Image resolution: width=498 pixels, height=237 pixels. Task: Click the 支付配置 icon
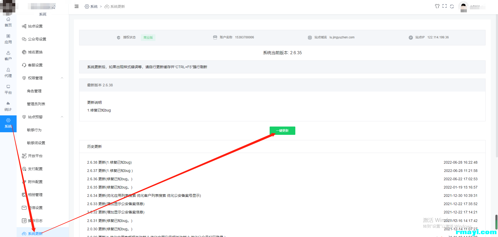coord(24,169)
